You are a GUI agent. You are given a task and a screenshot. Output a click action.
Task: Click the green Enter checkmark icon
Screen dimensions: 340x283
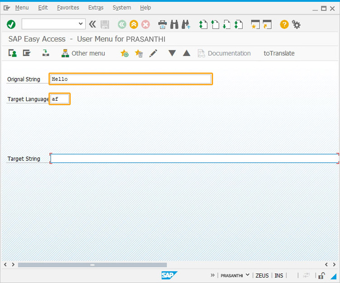pos(11,24)
